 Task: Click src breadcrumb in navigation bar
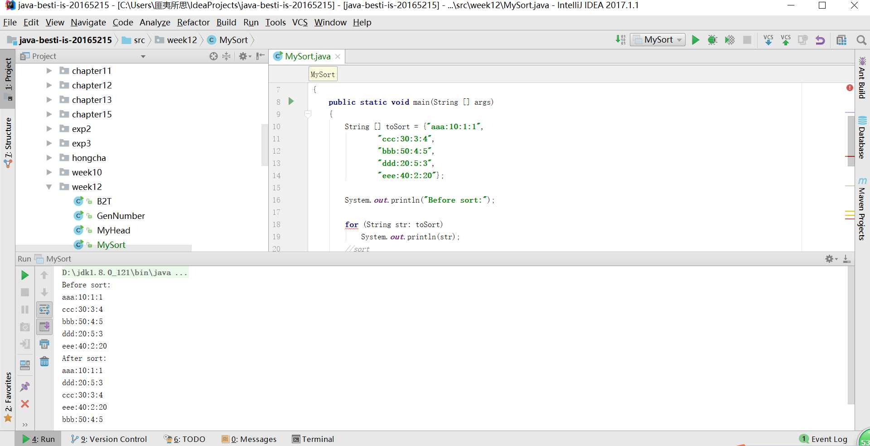tap(134, 40)
